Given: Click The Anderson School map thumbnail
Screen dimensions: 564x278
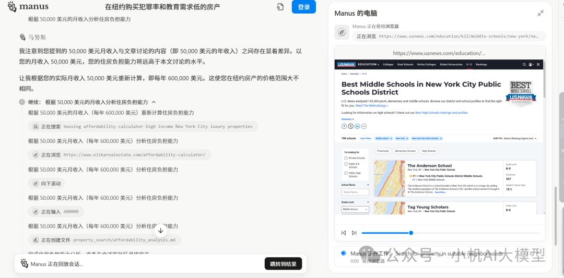Looking at the screenshot, I should tap(390, 178).
